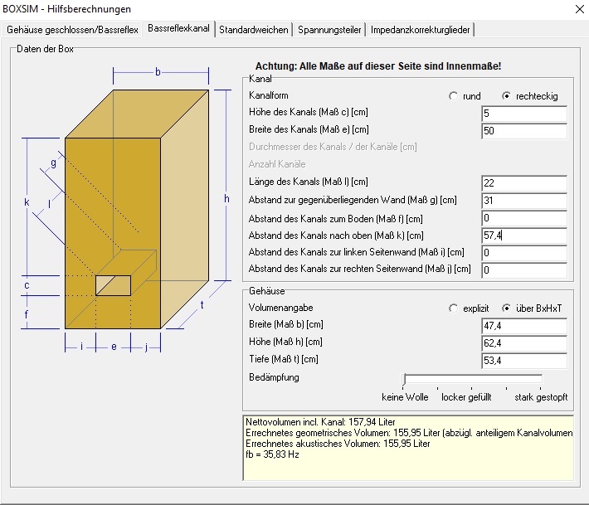Select the 'rund' channel shape radio button
Image resolution: width=589 pixels, height=505 pixels.
click(x=453, y=96)
